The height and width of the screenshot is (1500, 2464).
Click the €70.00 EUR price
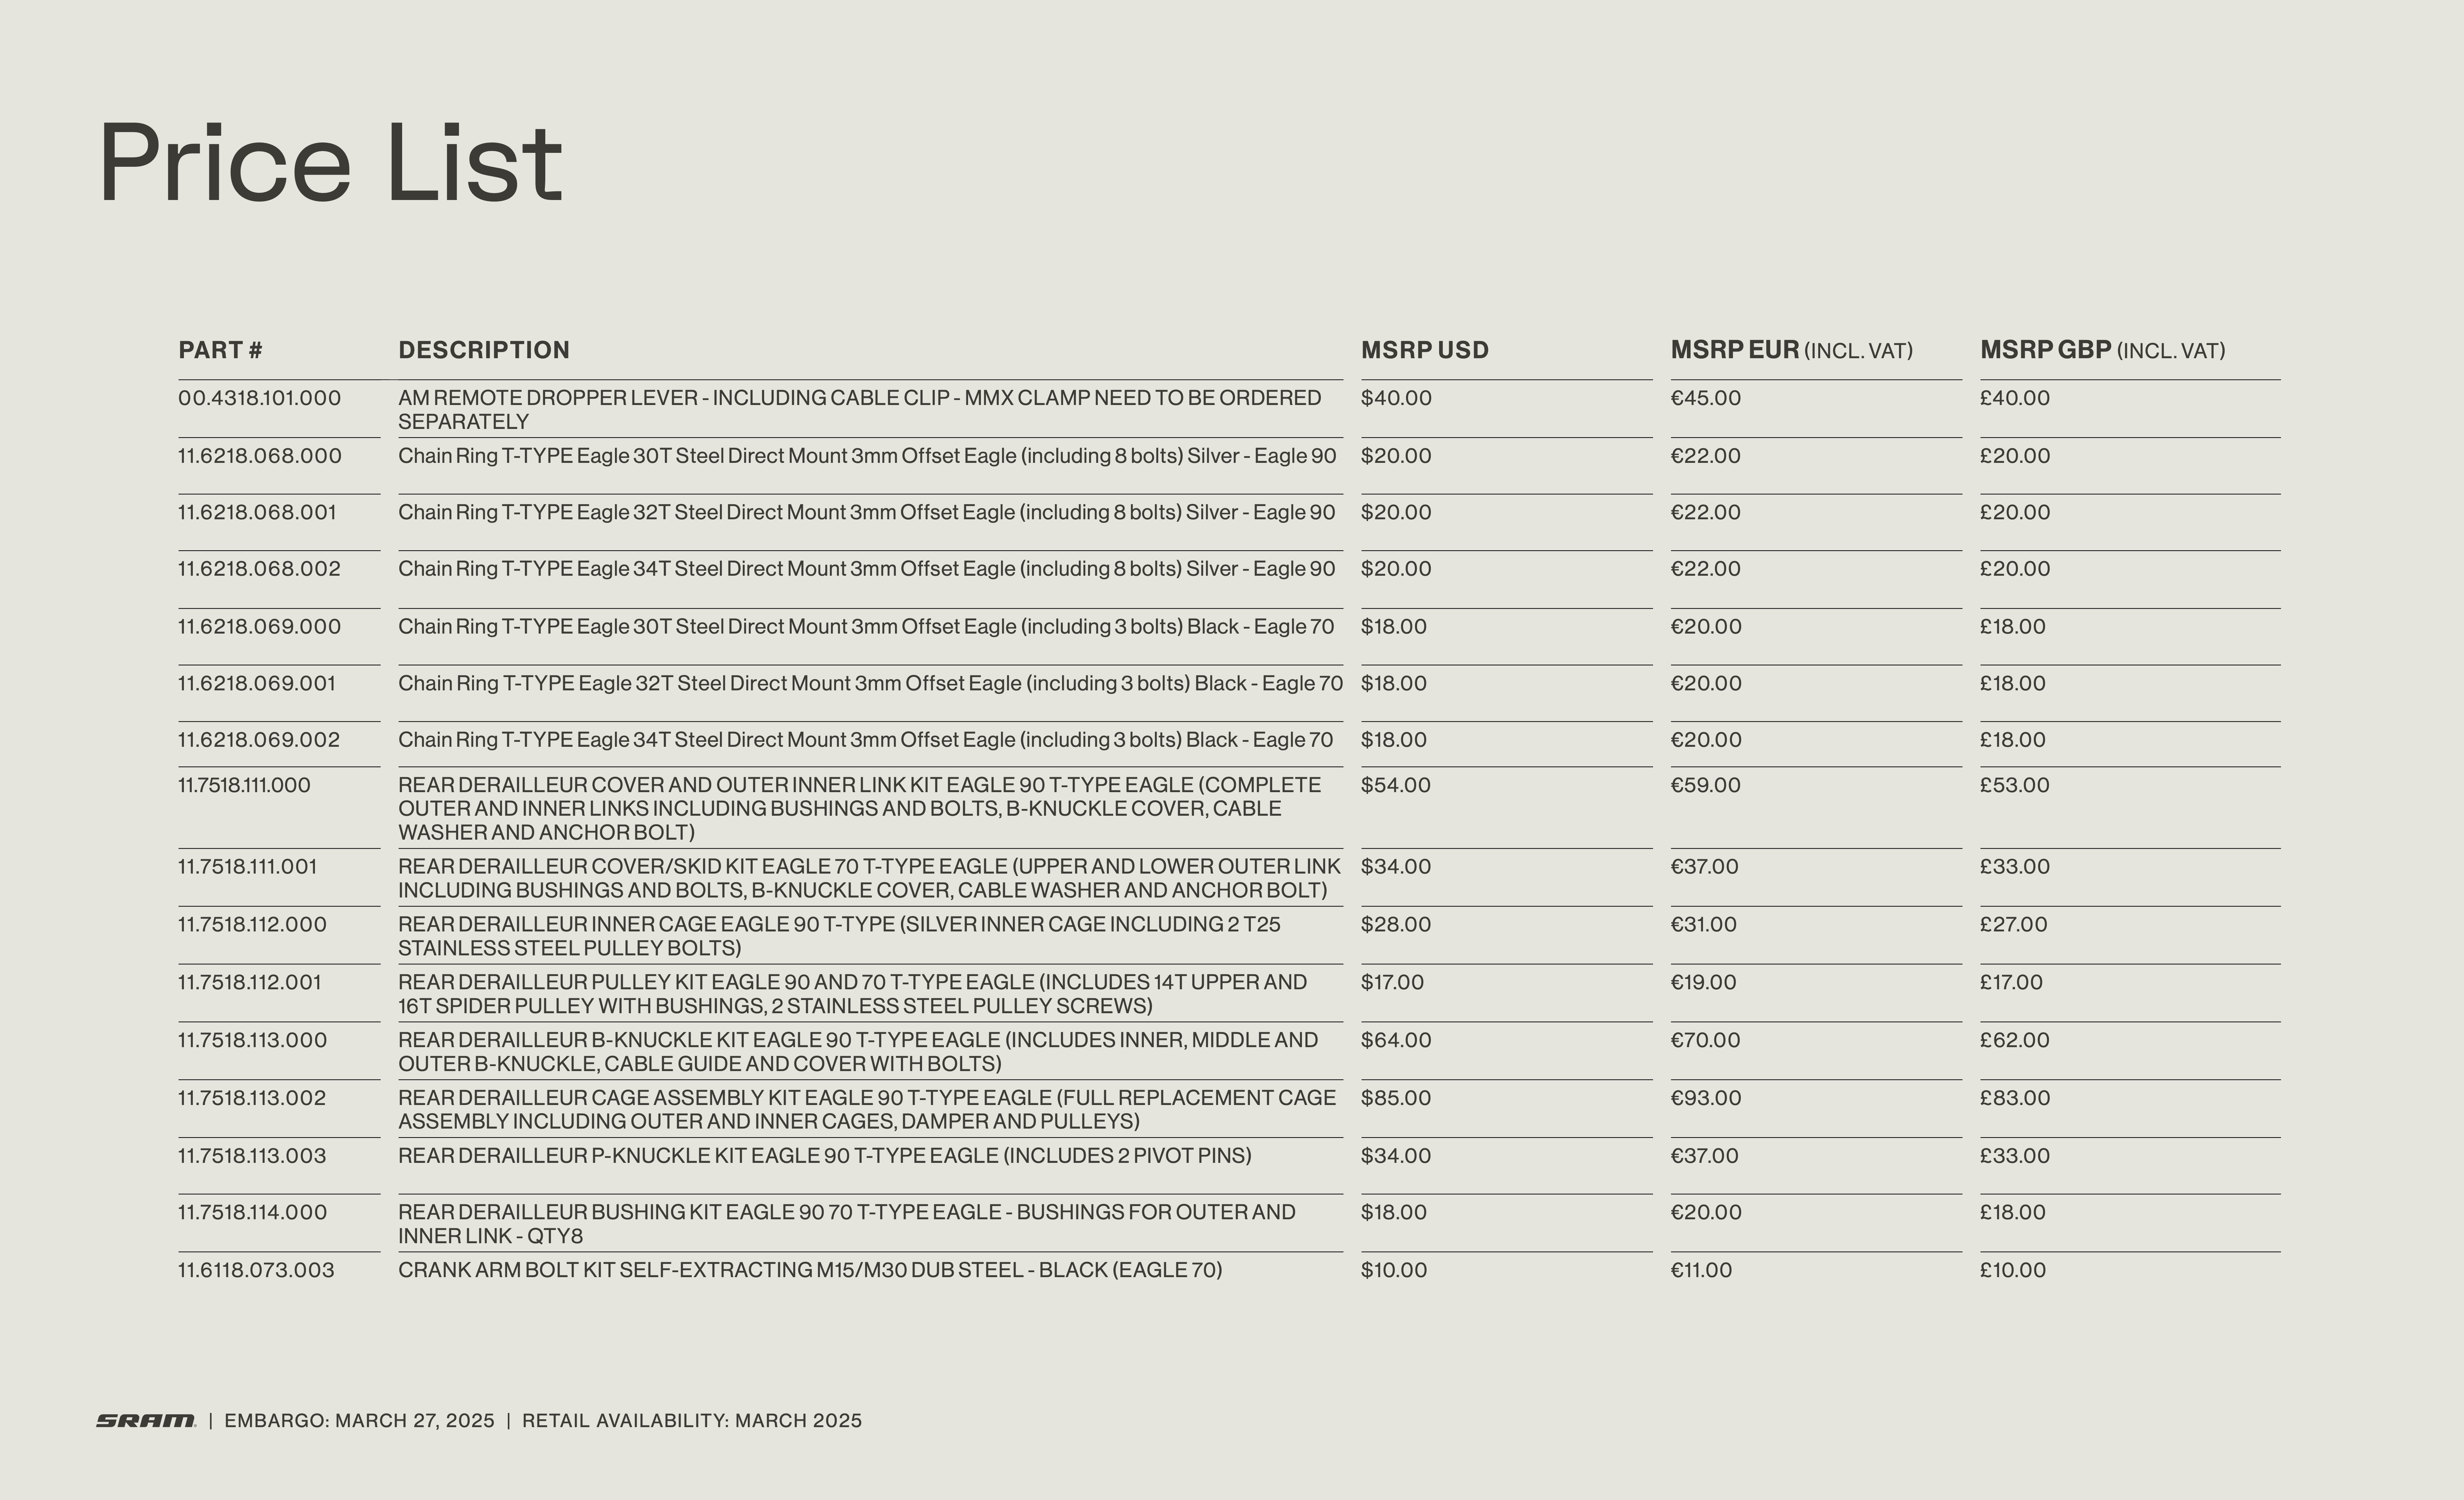1706,1040
